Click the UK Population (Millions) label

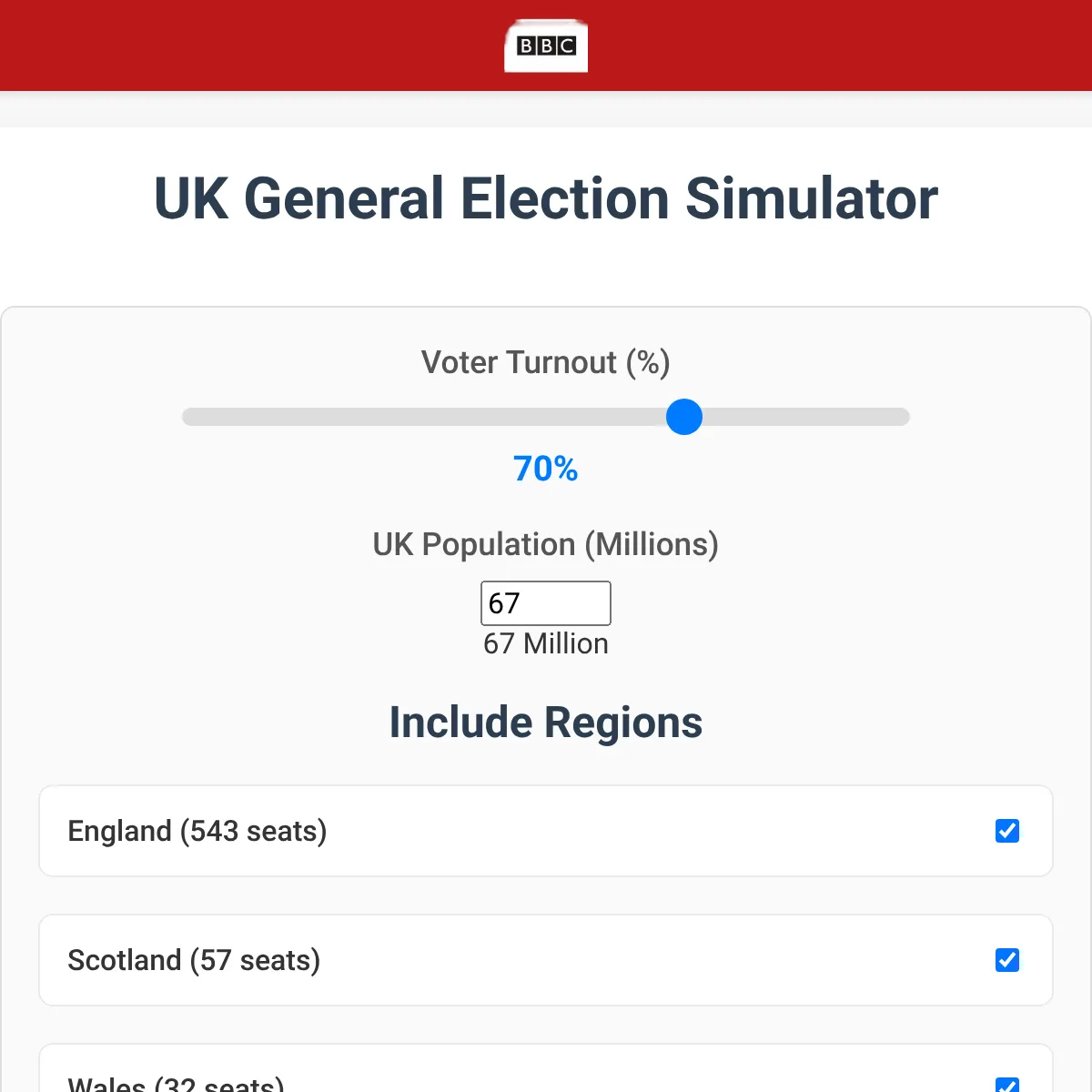point(544,544)
